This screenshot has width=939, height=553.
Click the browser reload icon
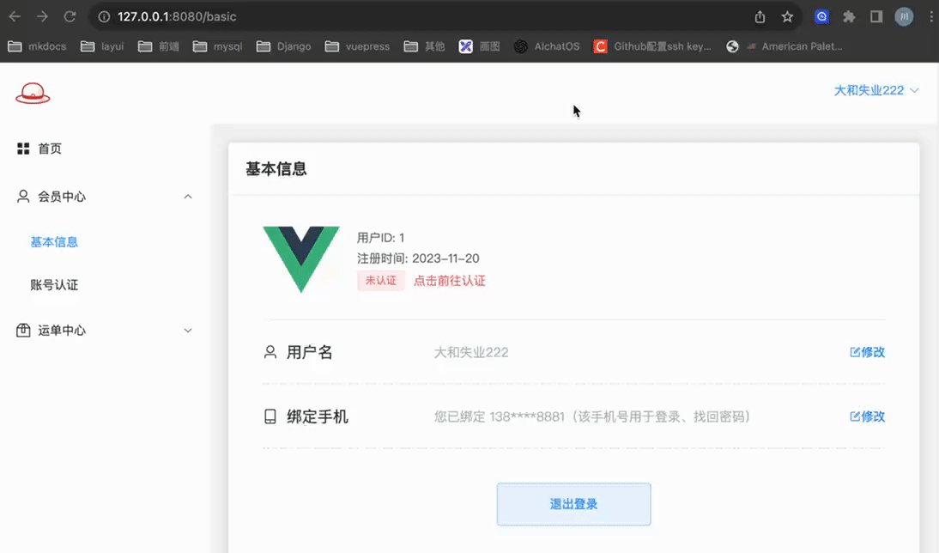(70, 16)
